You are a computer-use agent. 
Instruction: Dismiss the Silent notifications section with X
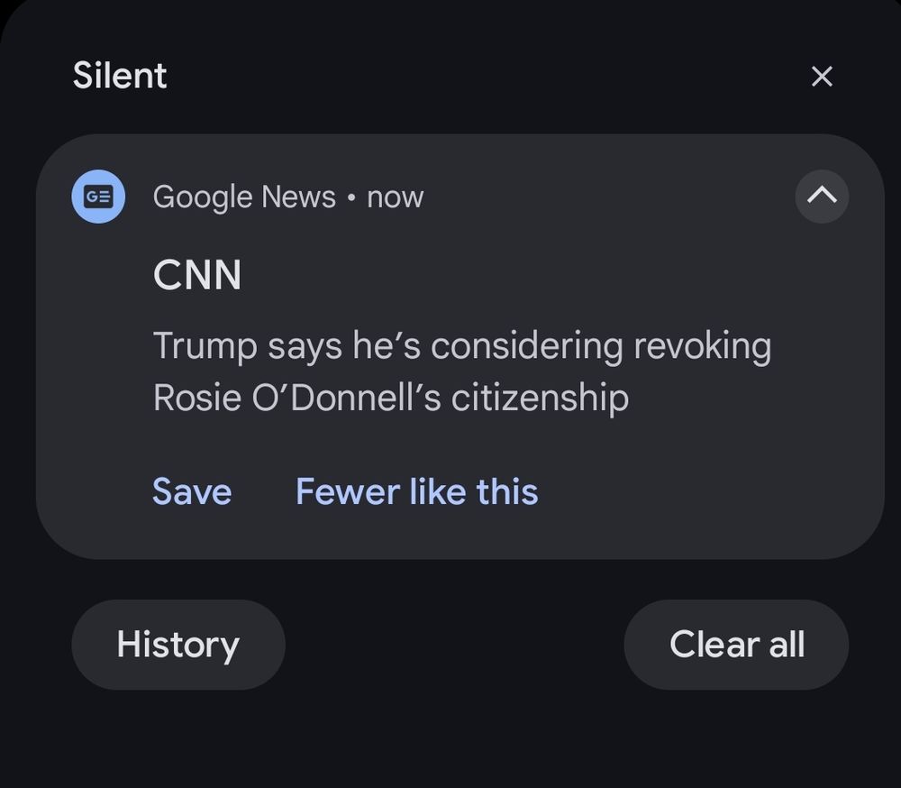[822, 77]
